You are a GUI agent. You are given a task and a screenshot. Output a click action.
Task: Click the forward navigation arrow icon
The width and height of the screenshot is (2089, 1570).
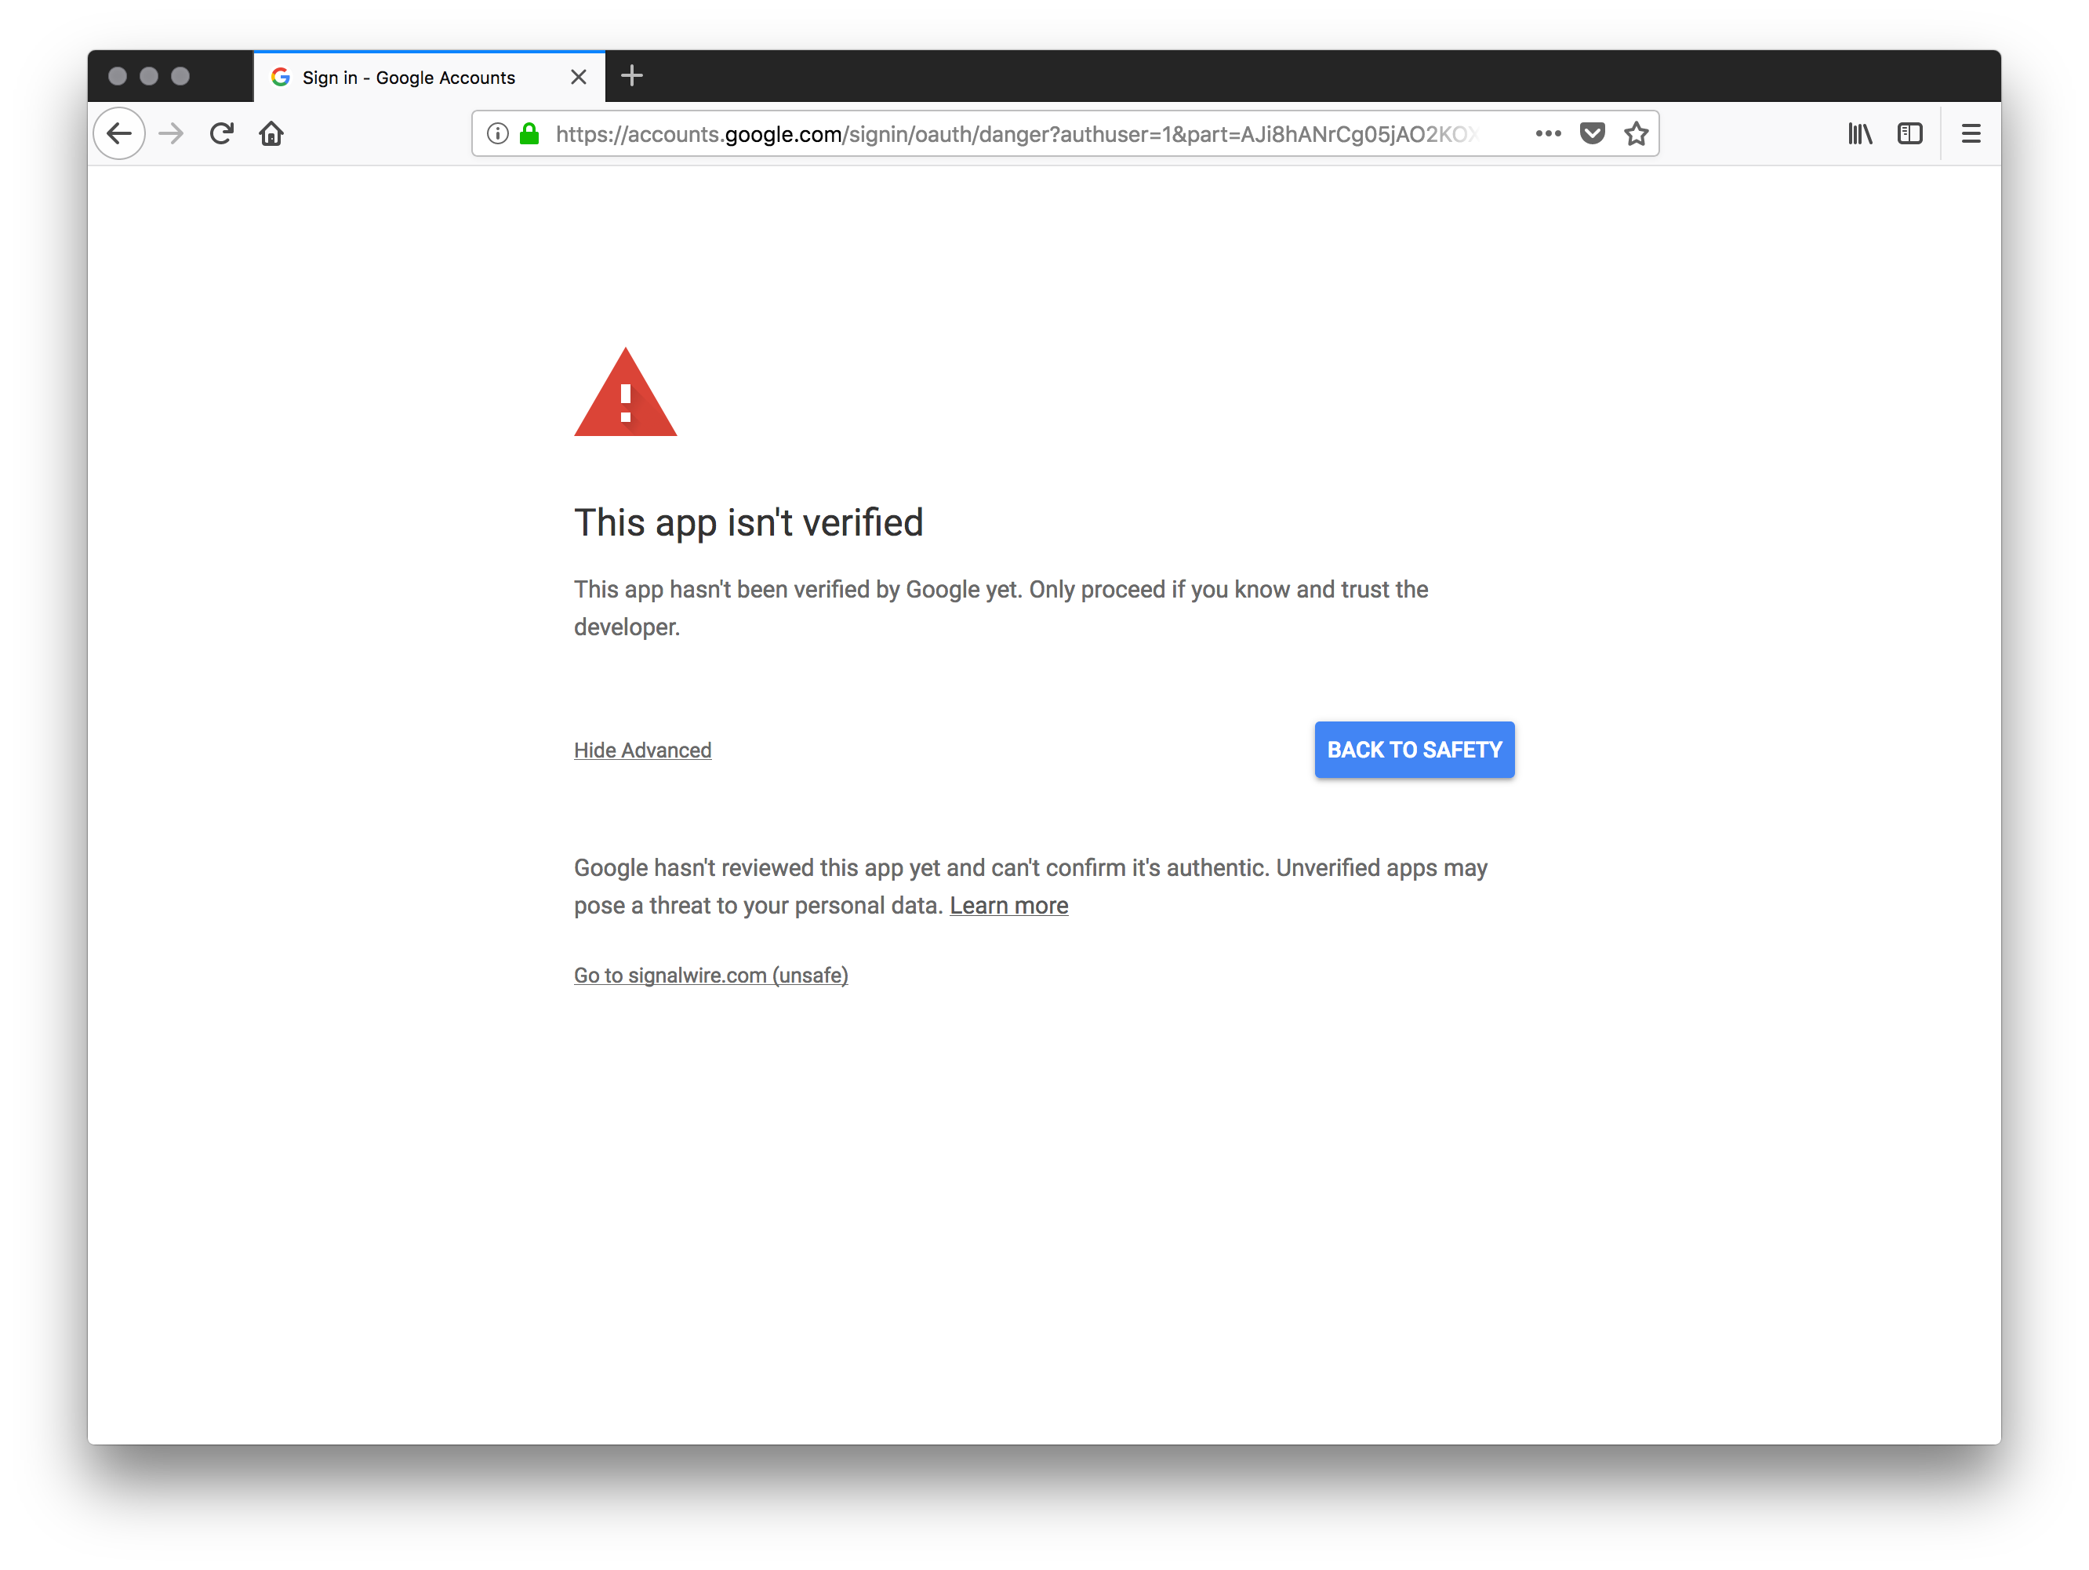[x=170, y=133]
